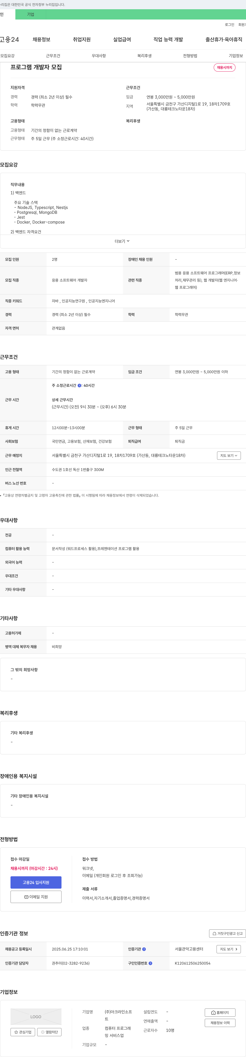Click 컴퓨터 프로그래밍 서비스업 industry text
Viewport: 246px width, 1057px height.
coord(118,1032)
